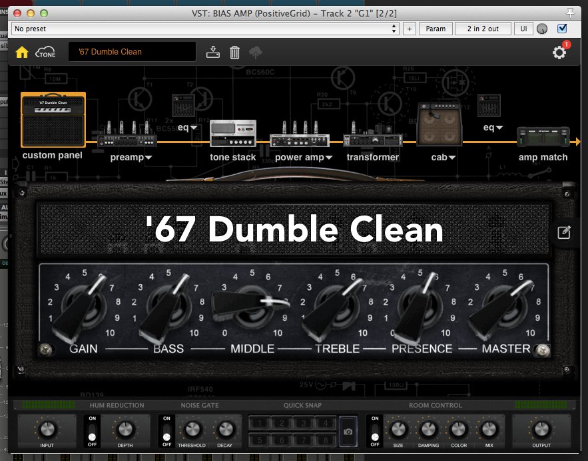This screenshot has width=588, height=461.
Task: Click the MASTER knob
Action: (504, 307)
